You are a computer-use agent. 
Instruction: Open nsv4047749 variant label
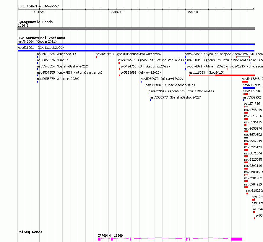click(x=253, y=141)
